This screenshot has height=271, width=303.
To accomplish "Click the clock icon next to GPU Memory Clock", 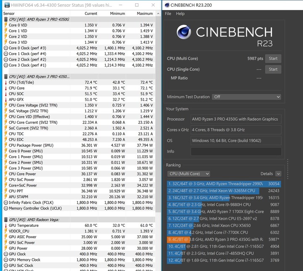I will coord(6,260).
